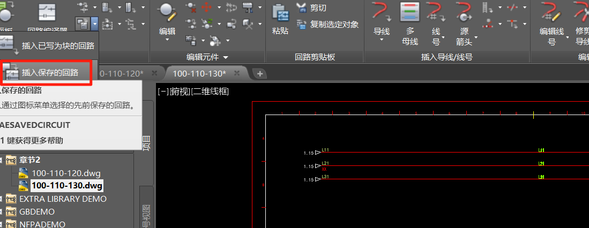
Task: Click the paint-roller style icon in 编辑元件
Action: [247, 7]
